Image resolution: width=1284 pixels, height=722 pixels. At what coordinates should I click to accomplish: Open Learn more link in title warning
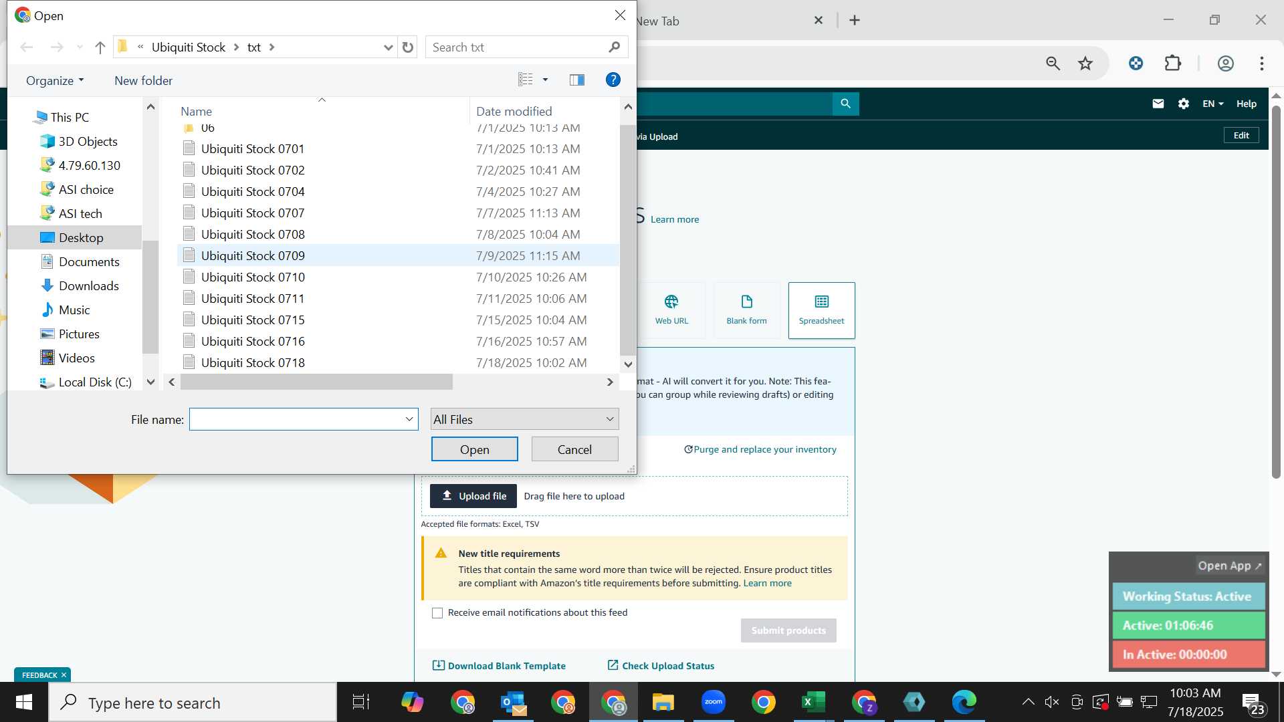point(767,583)
